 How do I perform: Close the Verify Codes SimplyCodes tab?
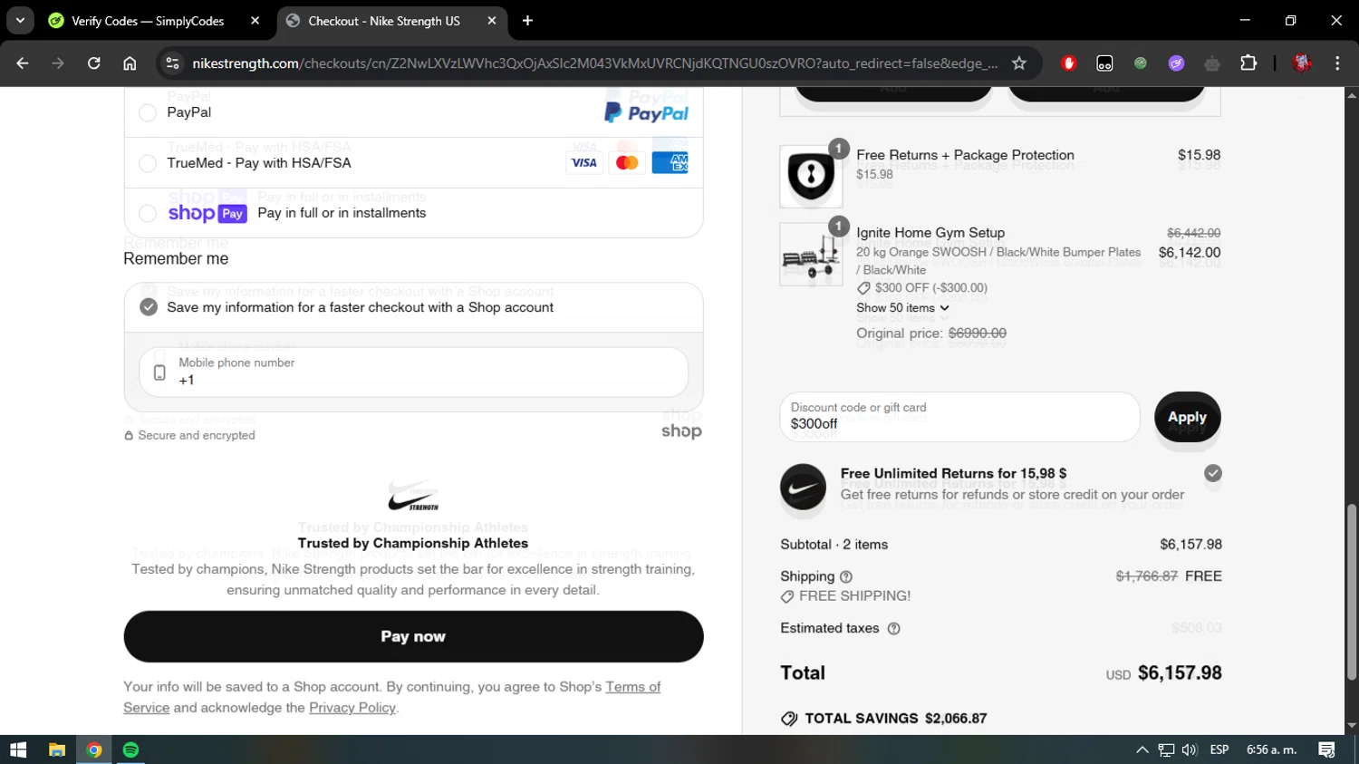[x=255, y=21]
